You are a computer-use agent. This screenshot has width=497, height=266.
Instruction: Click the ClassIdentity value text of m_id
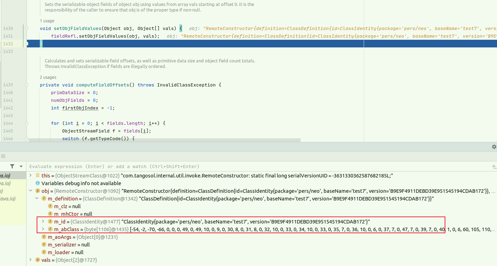click(246, 221)
